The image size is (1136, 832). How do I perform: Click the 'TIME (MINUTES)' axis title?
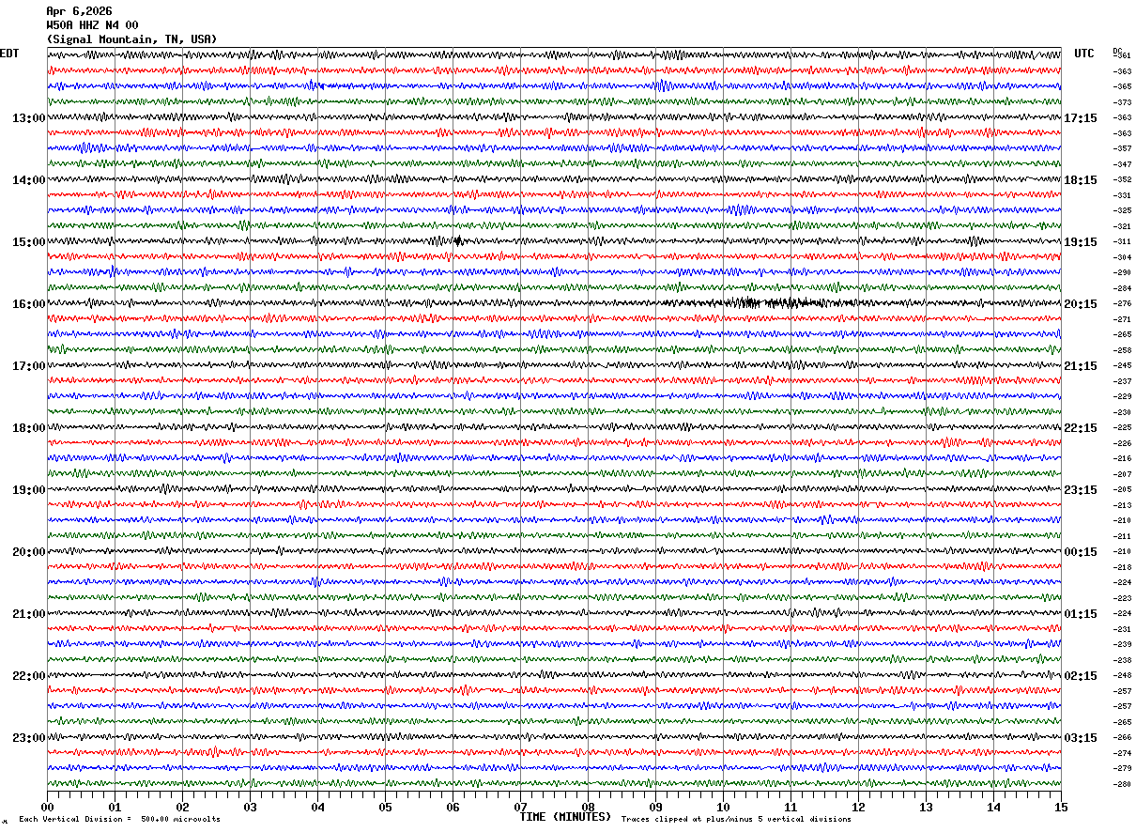(x=565, y=817)
